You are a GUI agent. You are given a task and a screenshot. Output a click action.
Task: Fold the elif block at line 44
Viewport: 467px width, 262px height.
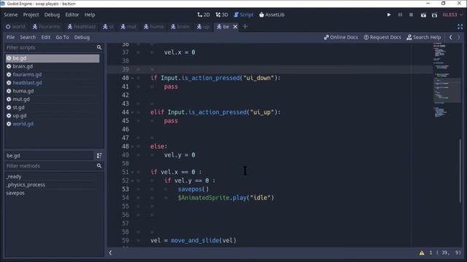(132, 112)
